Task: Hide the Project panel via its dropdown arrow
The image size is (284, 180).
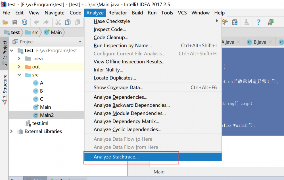Action: 80,42
